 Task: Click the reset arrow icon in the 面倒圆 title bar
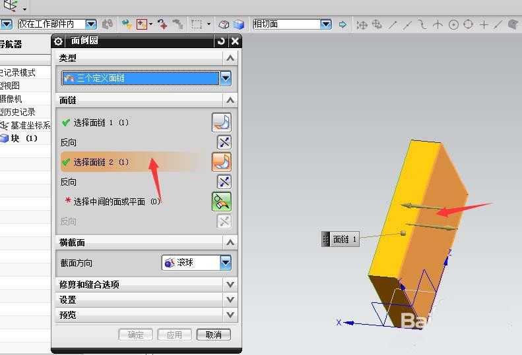(x=221, y=41)
